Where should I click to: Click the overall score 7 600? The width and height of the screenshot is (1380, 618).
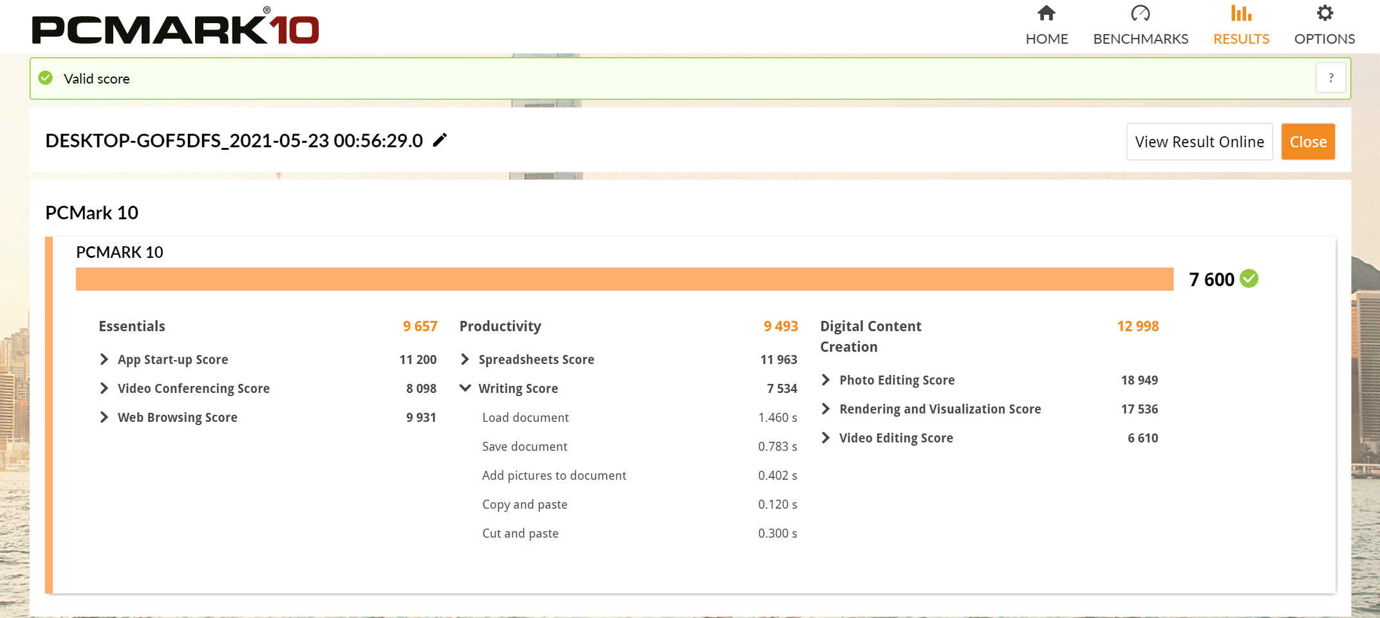(x=1211, y=279)
